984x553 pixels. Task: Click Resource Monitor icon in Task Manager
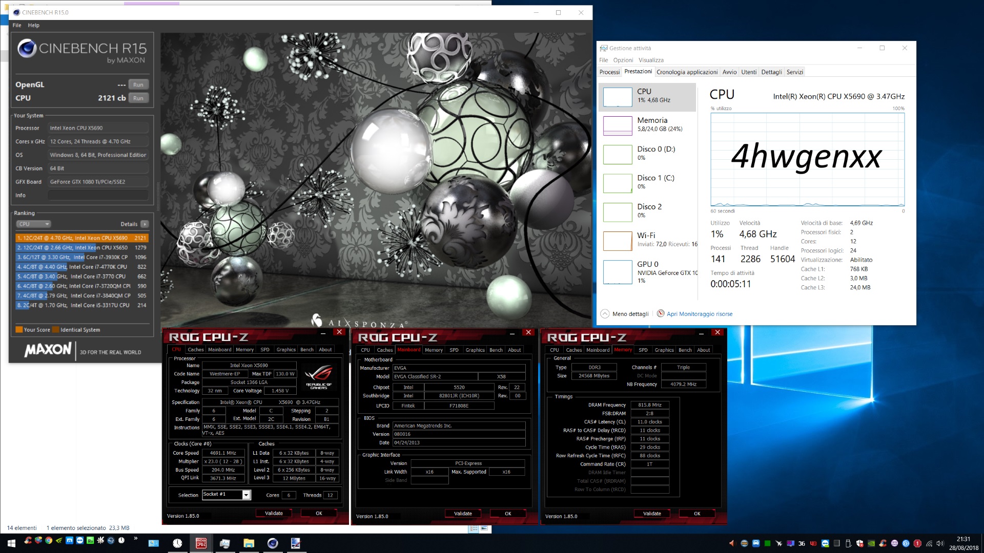point(661,313)
